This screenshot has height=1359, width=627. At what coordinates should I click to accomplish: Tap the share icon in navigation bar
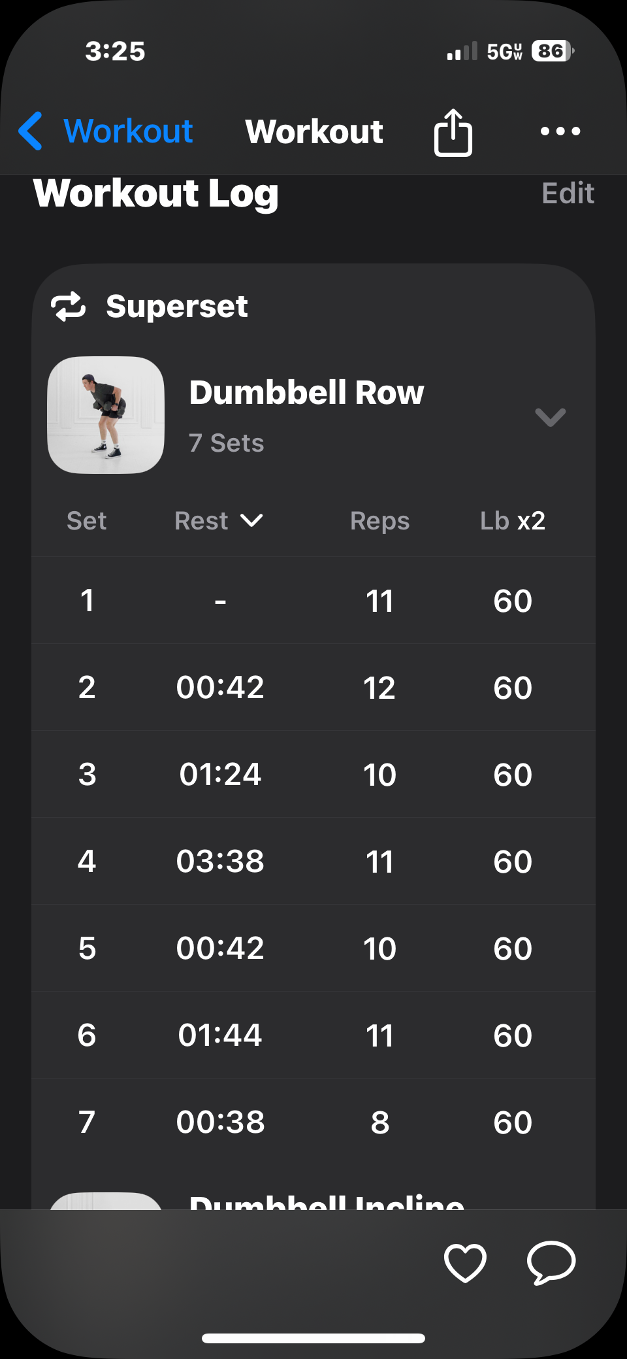click(453, 132)
